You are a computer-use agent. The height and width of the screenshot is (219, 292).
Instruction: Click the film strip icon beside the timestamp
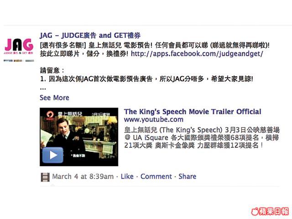coord(45,177)
